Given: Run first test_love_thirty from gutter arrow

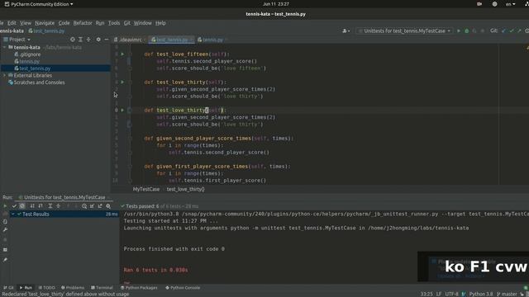Looking at the screenshot, I should pyautogui.click(x=122, y=82).
